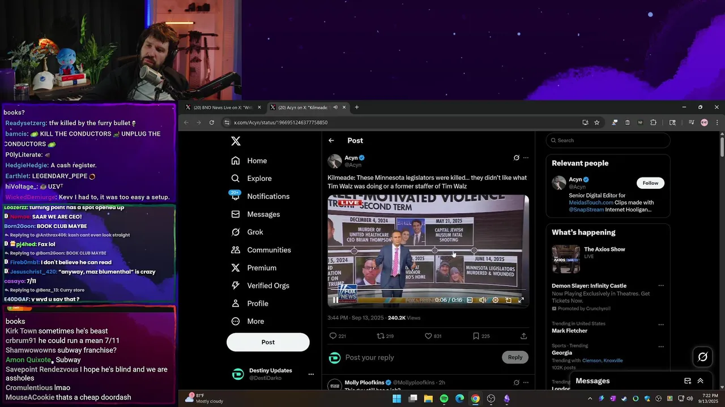Follow Acyn in Relevant people
725x407 pixels.
tap(650, 183)
